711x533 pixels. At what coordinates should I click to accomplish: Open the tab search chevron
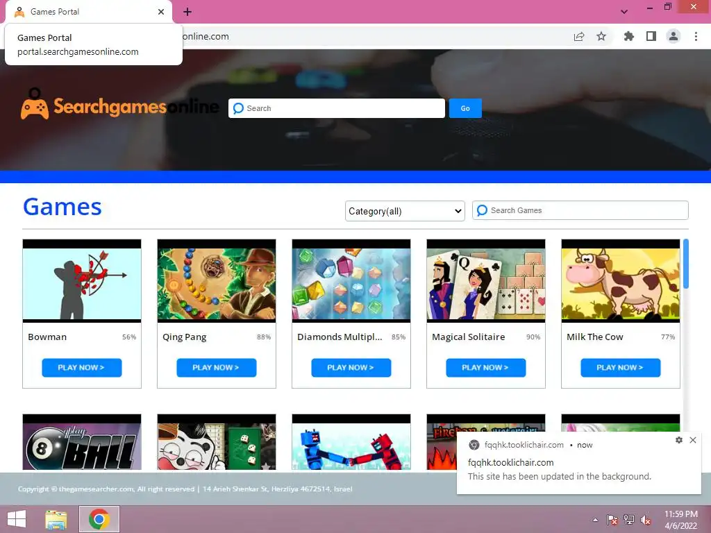coord(624,12)
